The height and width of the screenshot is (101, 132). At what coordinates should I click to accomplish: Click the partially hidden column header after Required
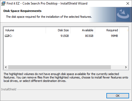coord(124,30)
